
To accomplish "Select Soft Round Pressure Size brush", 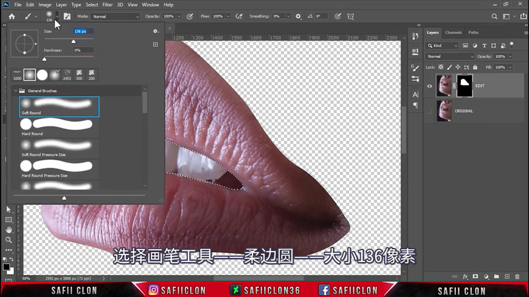I will 59,148.
